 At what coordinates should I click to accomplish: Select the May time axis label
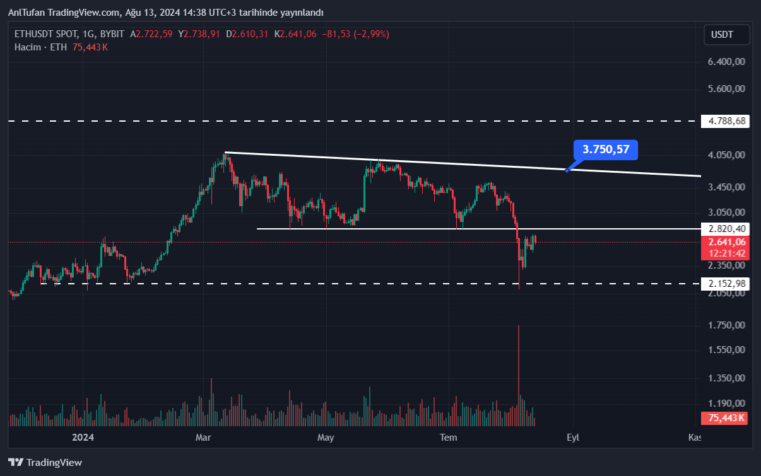click(x=326, y=438)
